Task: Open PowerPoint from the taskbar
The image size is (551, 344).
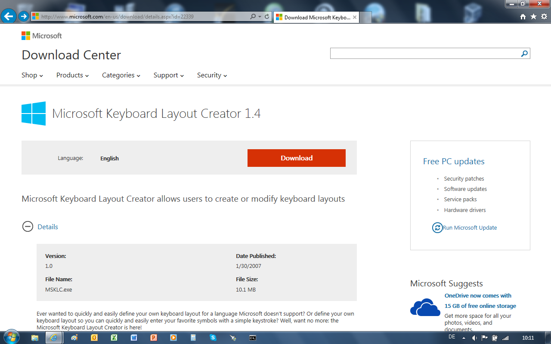Action: [154, 338]
